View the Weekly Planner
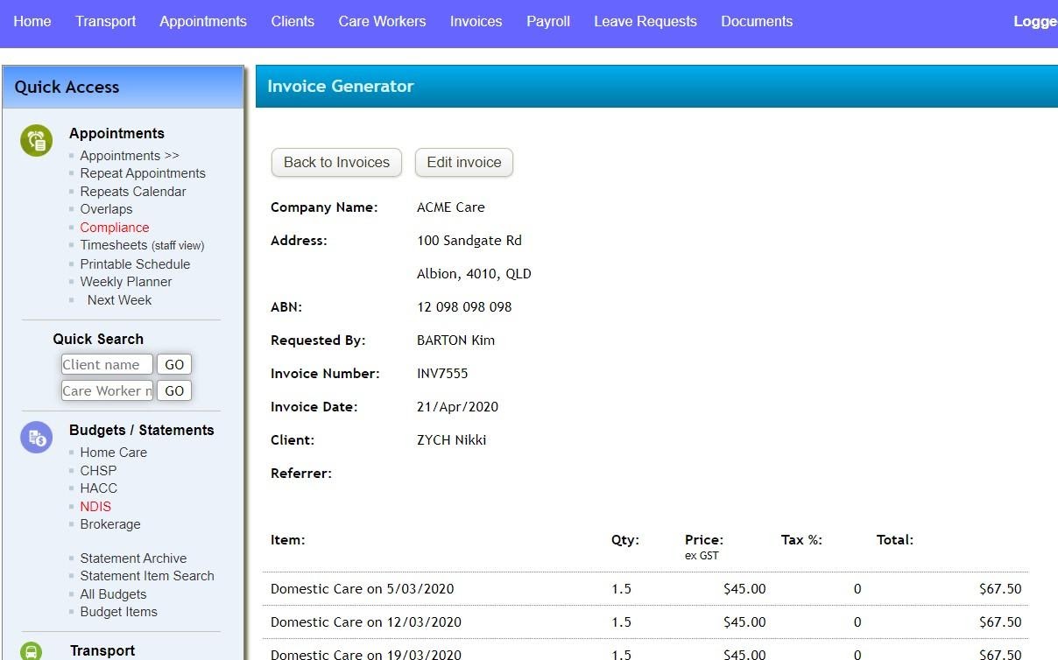Image resolution: width=1058 pixels, height=660 pixels. click(x=125, y=281)
